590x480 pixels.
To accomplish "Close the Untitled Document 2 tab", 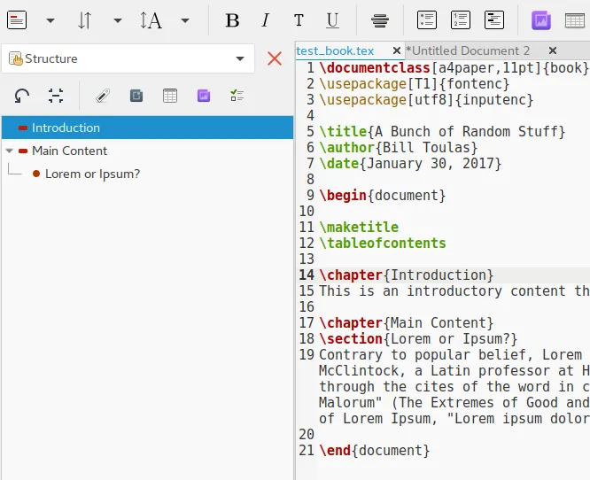I will click(553, 50).
